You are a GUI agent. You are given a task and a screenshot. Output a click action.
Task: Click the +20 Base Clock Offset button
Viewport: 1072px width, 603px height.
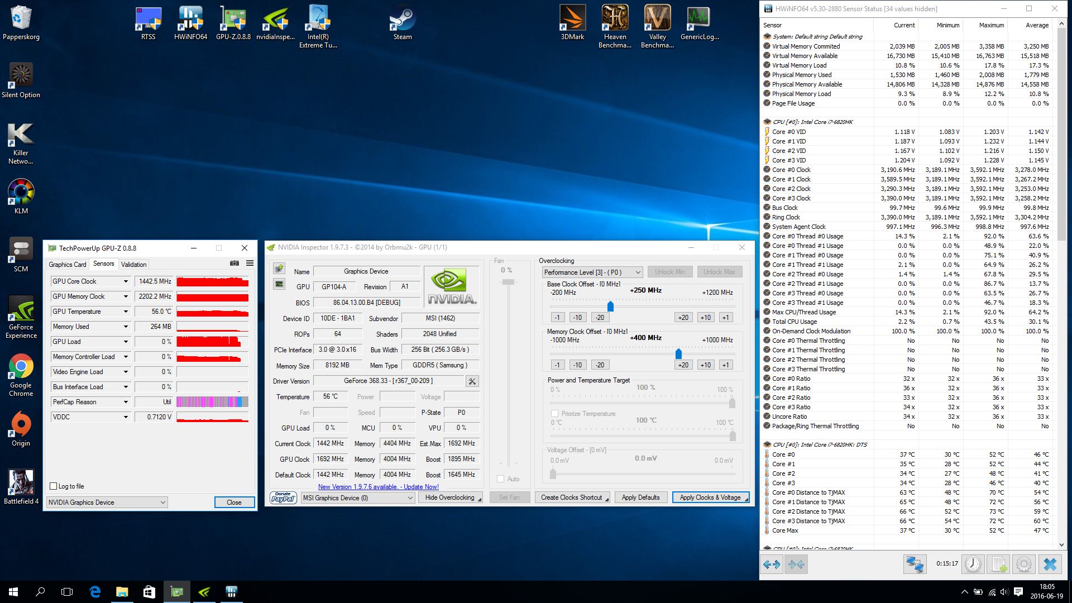tap(683, 317)
